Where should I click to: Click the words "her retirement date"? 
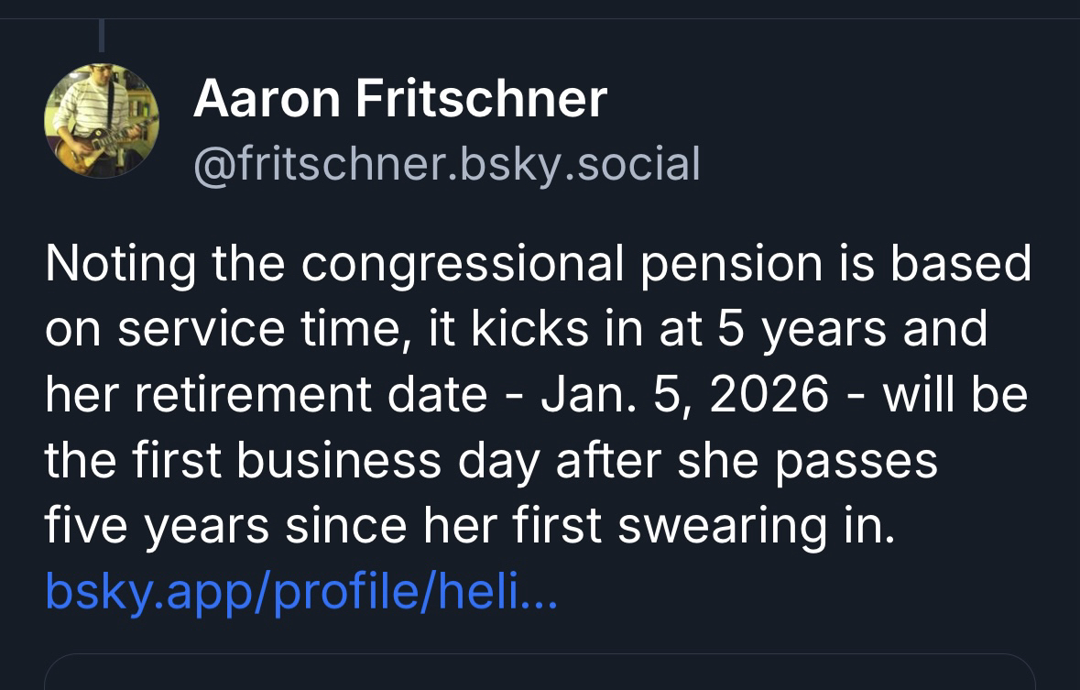[x=266, y=396]
